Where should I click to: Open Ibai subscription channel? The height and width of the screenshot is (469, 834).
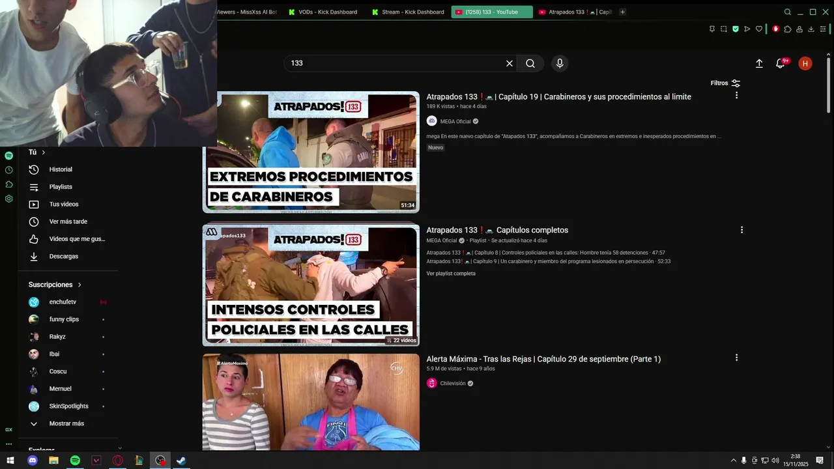[68, 354]
